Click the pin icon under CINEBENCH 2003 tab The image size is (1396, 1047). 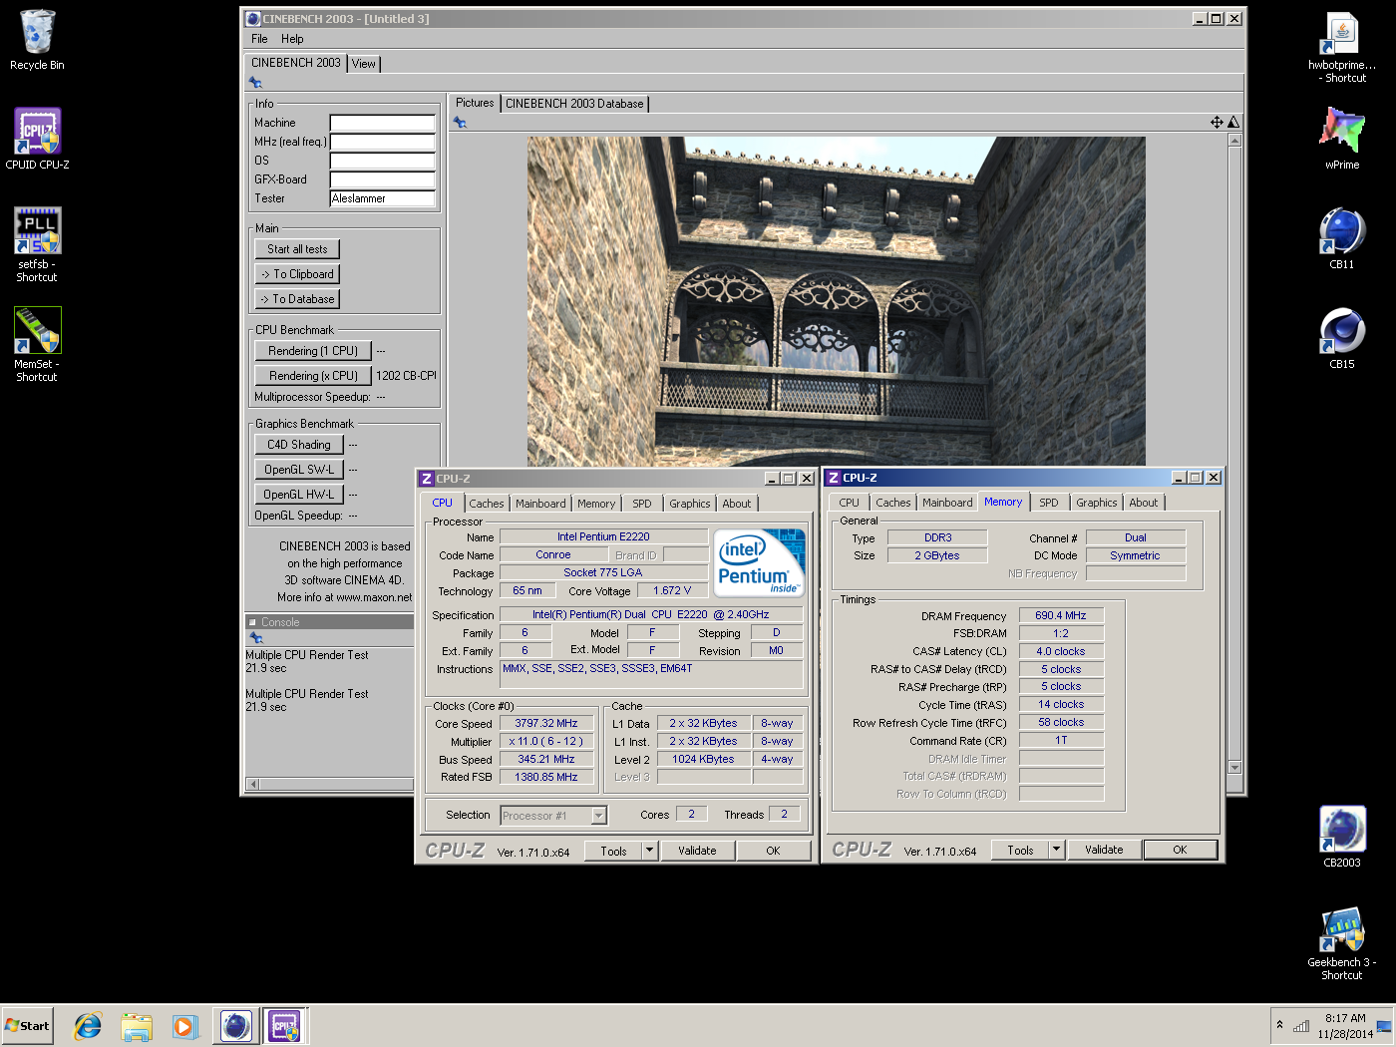255,83
